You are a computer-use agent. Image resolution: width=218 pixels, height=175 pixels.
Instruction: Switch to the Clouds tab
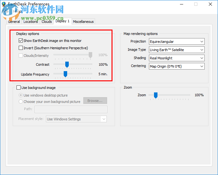point(47,22)
